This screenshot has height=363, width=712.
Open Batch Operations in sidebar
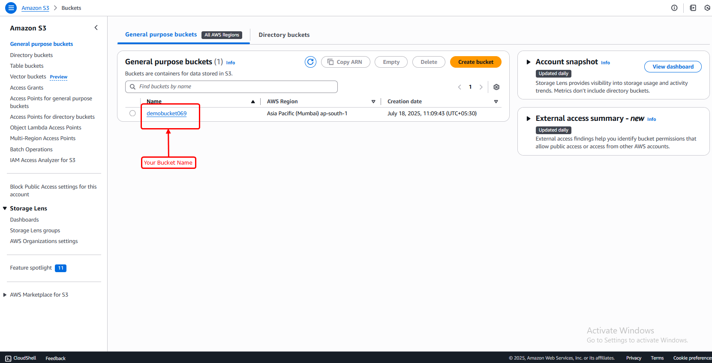pos(31,150)
